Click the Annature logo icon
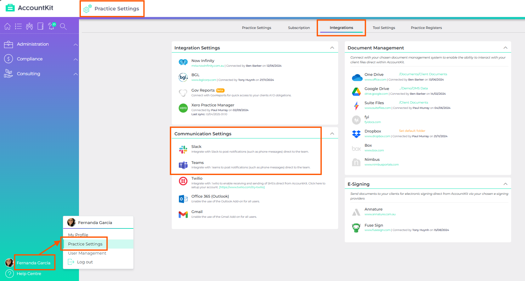Image resolution: width=525 pixels, height=281 pixels. click(356, 212)
